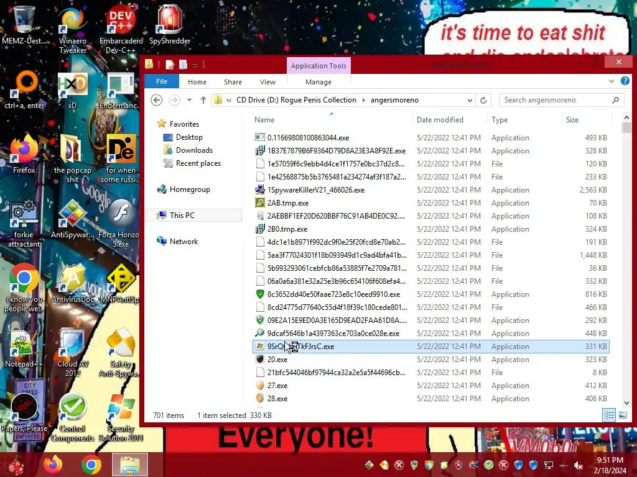Switch to large icons view button
Viewport: 637px width, 477px height.
(622, 415)
